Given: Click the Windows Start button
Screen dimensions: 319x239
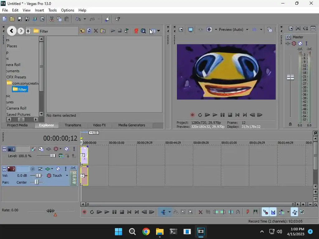Looking at the screenshot, I should point(118,232).
